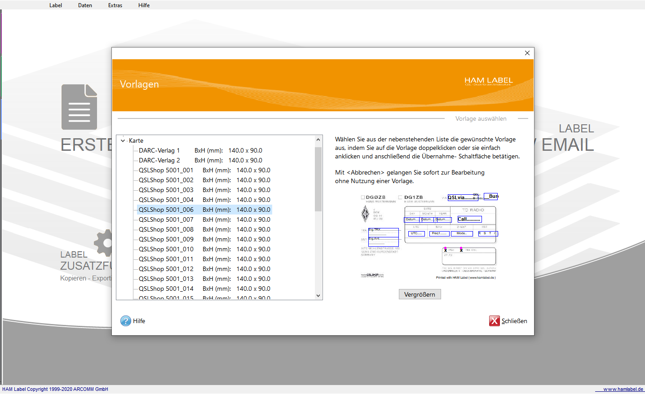Select template QSLShop 5001_004
The height and width of the screenshot is (394, 645).
[x=204, y=200]
